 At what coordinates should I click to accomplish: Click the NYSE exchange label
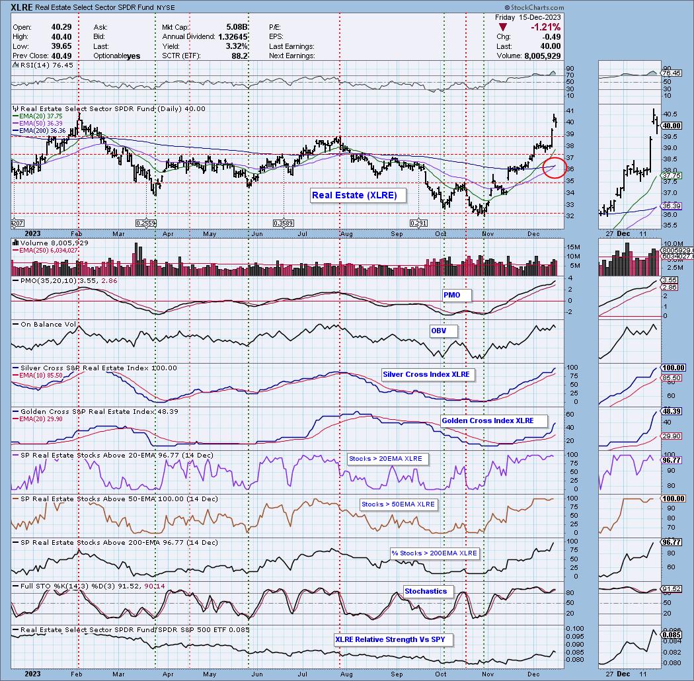165,7
